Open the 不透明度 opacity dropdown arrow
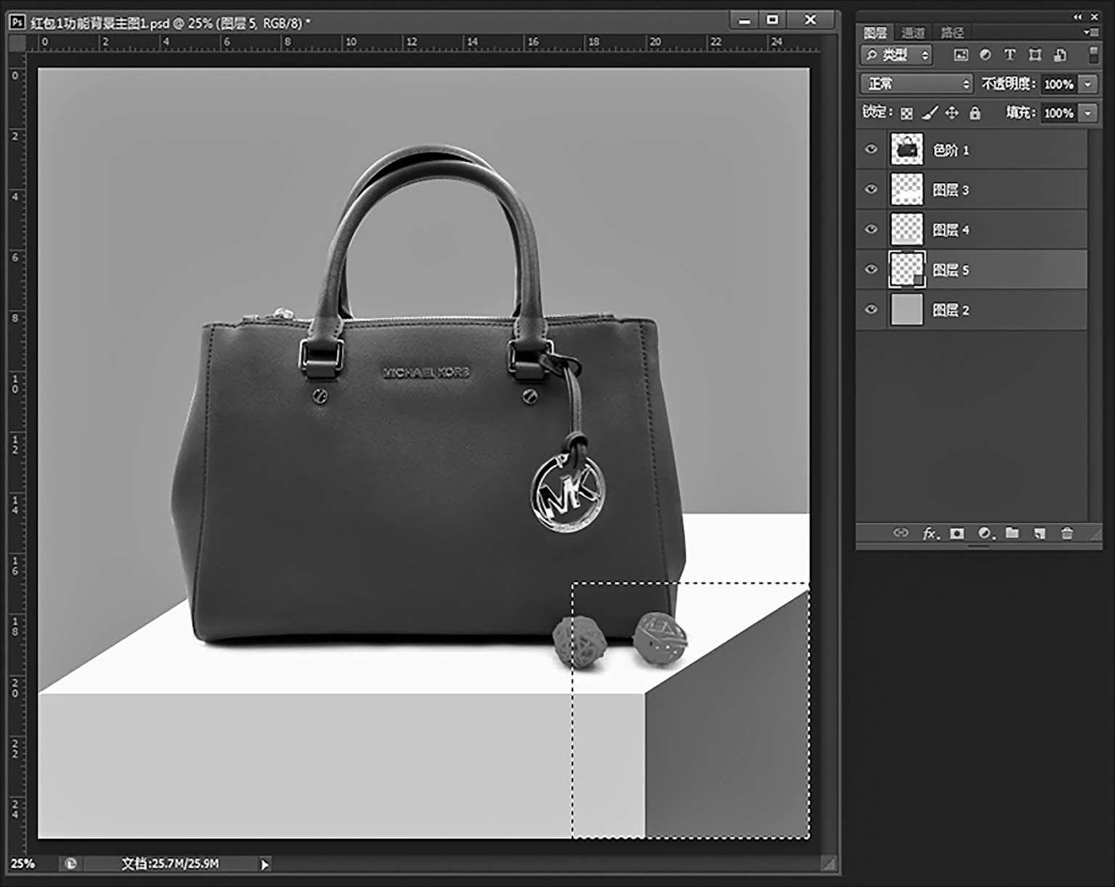Viewport: 1115px width, 887px height. click(x=1087, y=84)
